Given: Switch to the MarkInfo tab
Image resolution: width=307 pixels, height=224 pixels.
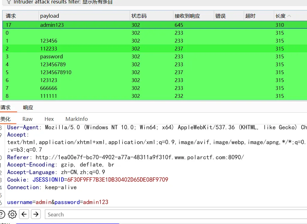Looking at the screenshot, I should tap(76, 119).
